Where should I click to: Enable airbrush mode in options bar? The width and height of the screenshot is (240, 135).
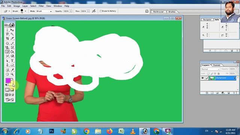click(x=94, y=11)
